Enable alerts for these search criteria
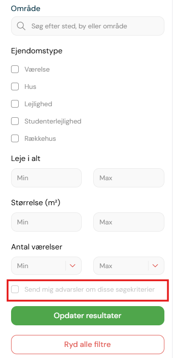The height and width of the screenshot is (358, 174). coord(15,289)
